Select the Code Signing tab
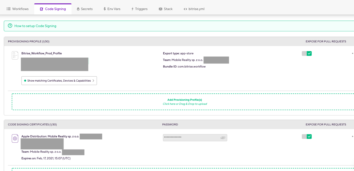The height and width of the screenshot is (171, 354). [x=53, y=9]
